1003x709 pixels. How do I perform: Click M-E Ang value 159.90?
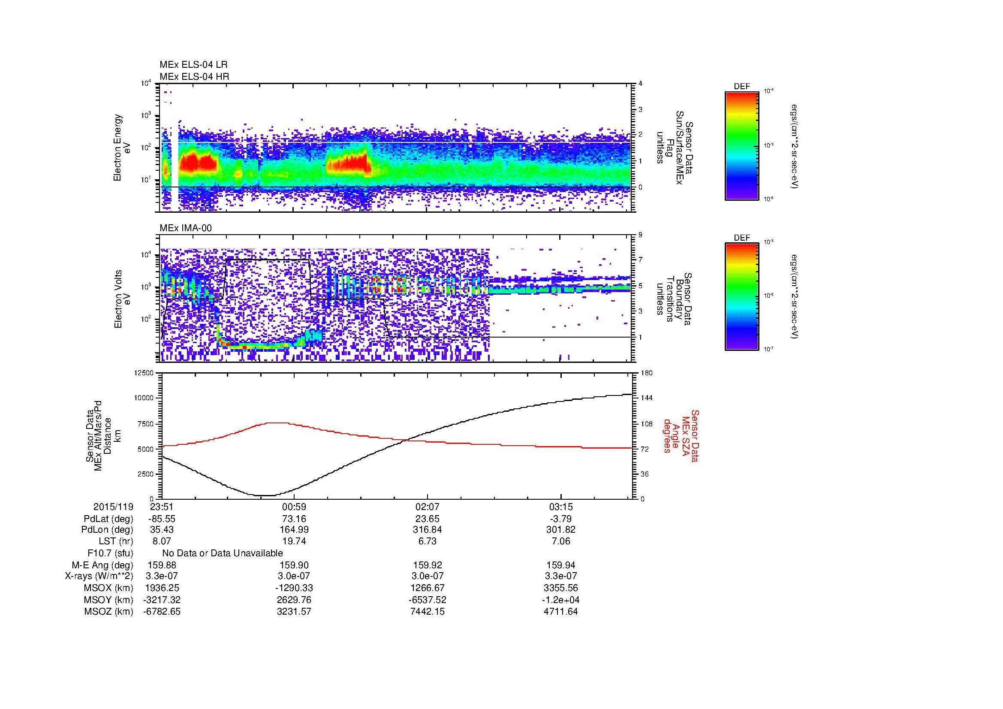294,565
